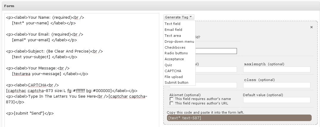Pick File upload tag option
This screenshot has height=127, width=320.
174,77
